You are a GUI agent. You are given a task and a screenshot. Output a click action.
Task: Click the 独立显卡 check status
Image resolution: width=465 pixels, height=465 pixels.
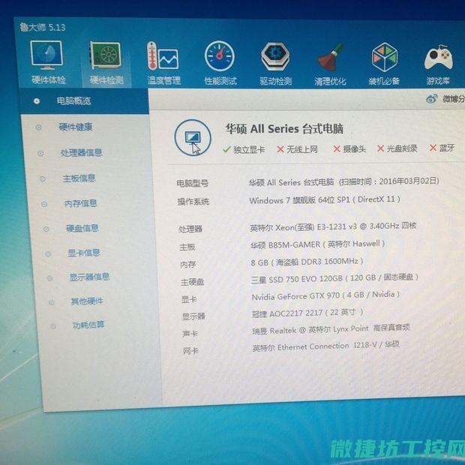pyautogui.click(x=244, y=149)
